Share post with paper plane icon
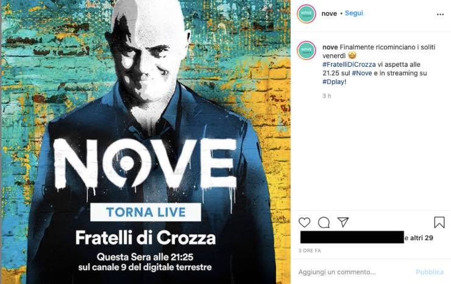 click(343, 222)
